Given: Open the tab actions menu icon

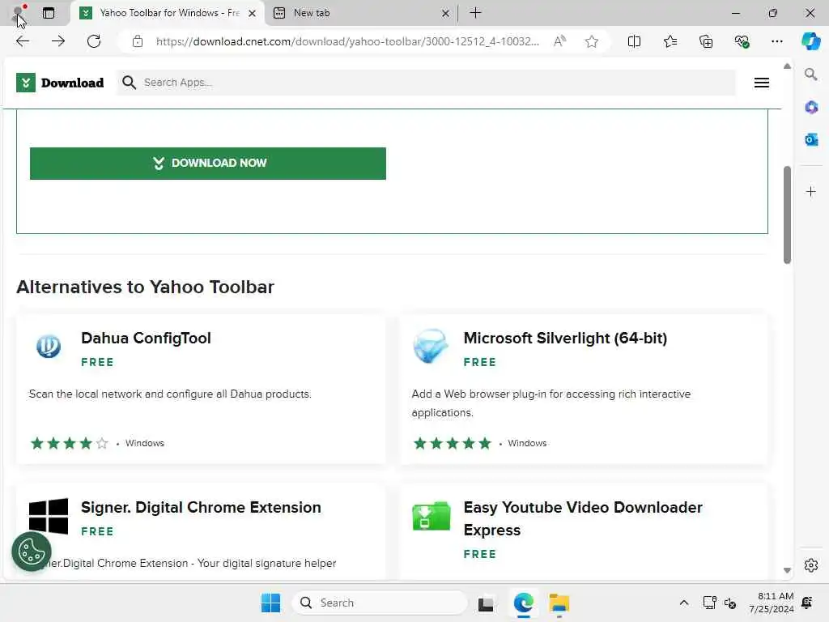Looking at the screenshot, I should (48, 13).
